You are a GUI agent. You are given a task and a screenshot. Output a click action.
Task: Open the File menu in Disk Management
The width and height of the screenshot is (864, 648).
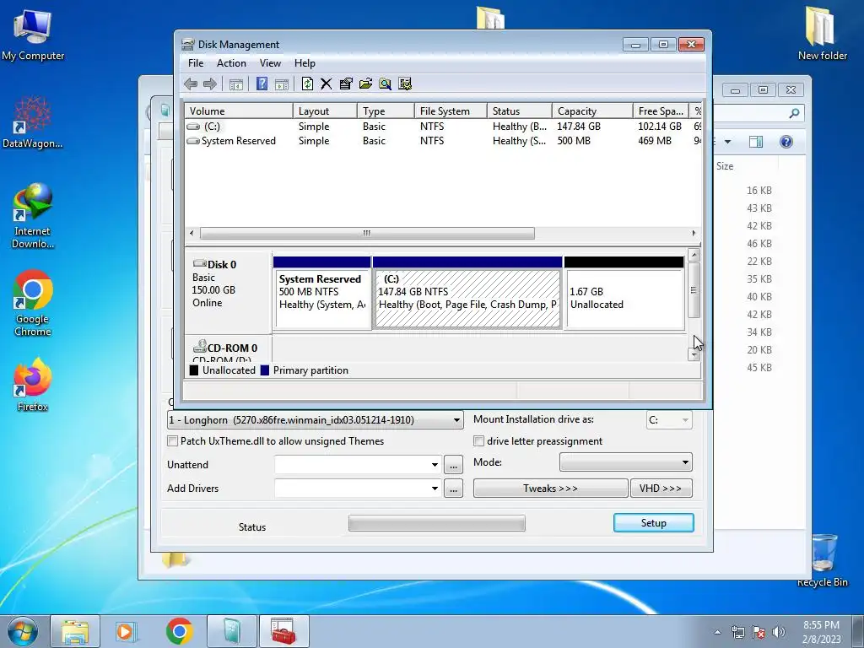[196, 62]
